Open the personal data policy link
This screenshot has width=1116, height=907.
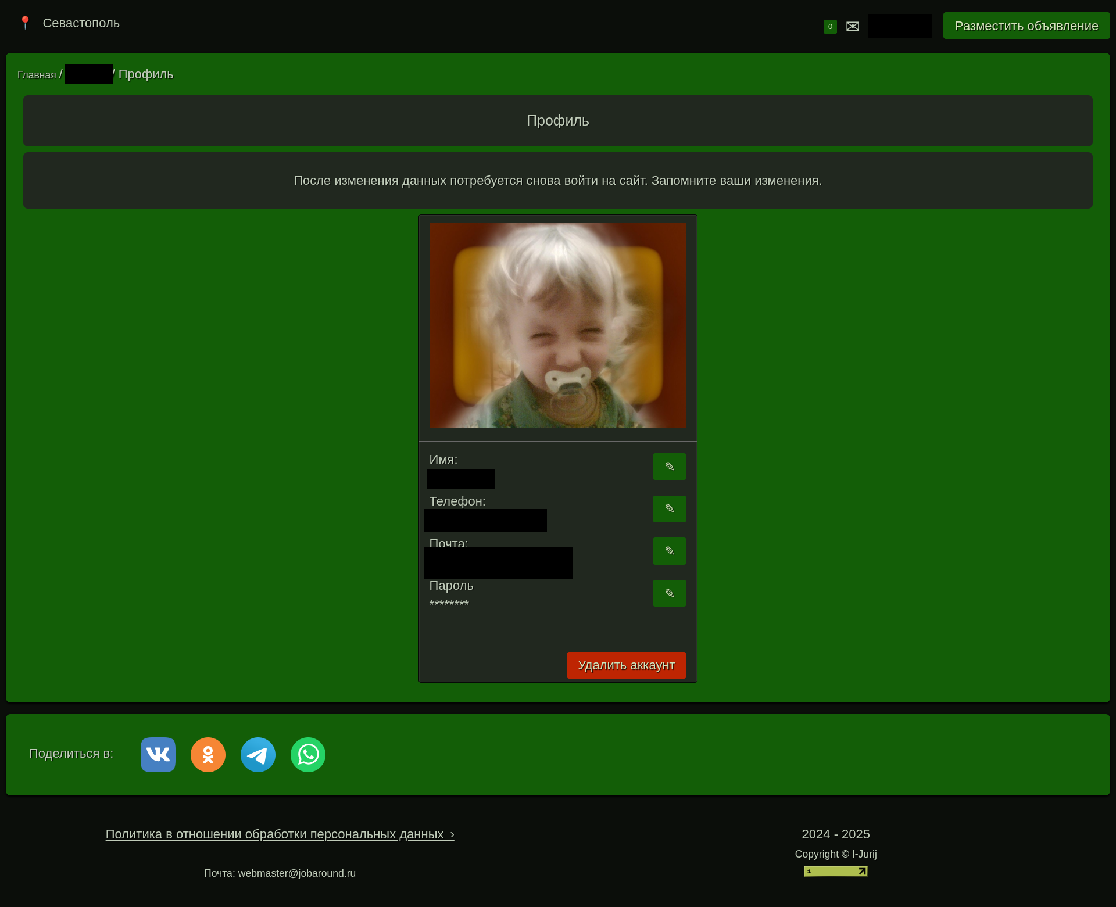[x=280, y=834]
